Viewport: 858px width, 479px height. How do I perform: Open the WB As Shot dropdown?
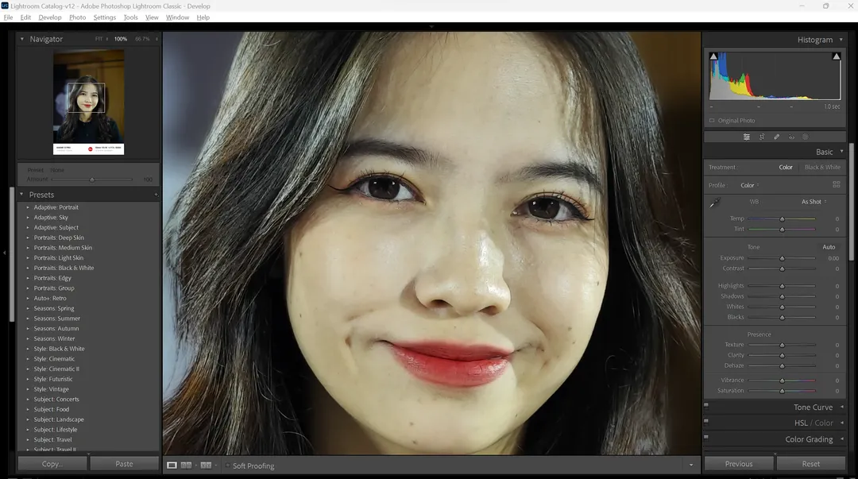(814, 202)
